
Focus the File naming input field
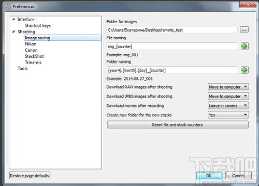pos(172,47)
